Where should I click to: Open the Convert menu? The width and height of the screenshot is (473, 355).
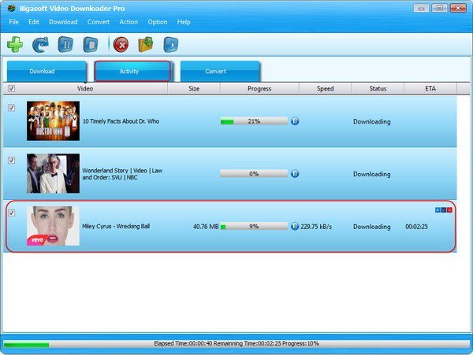(99, 22)
